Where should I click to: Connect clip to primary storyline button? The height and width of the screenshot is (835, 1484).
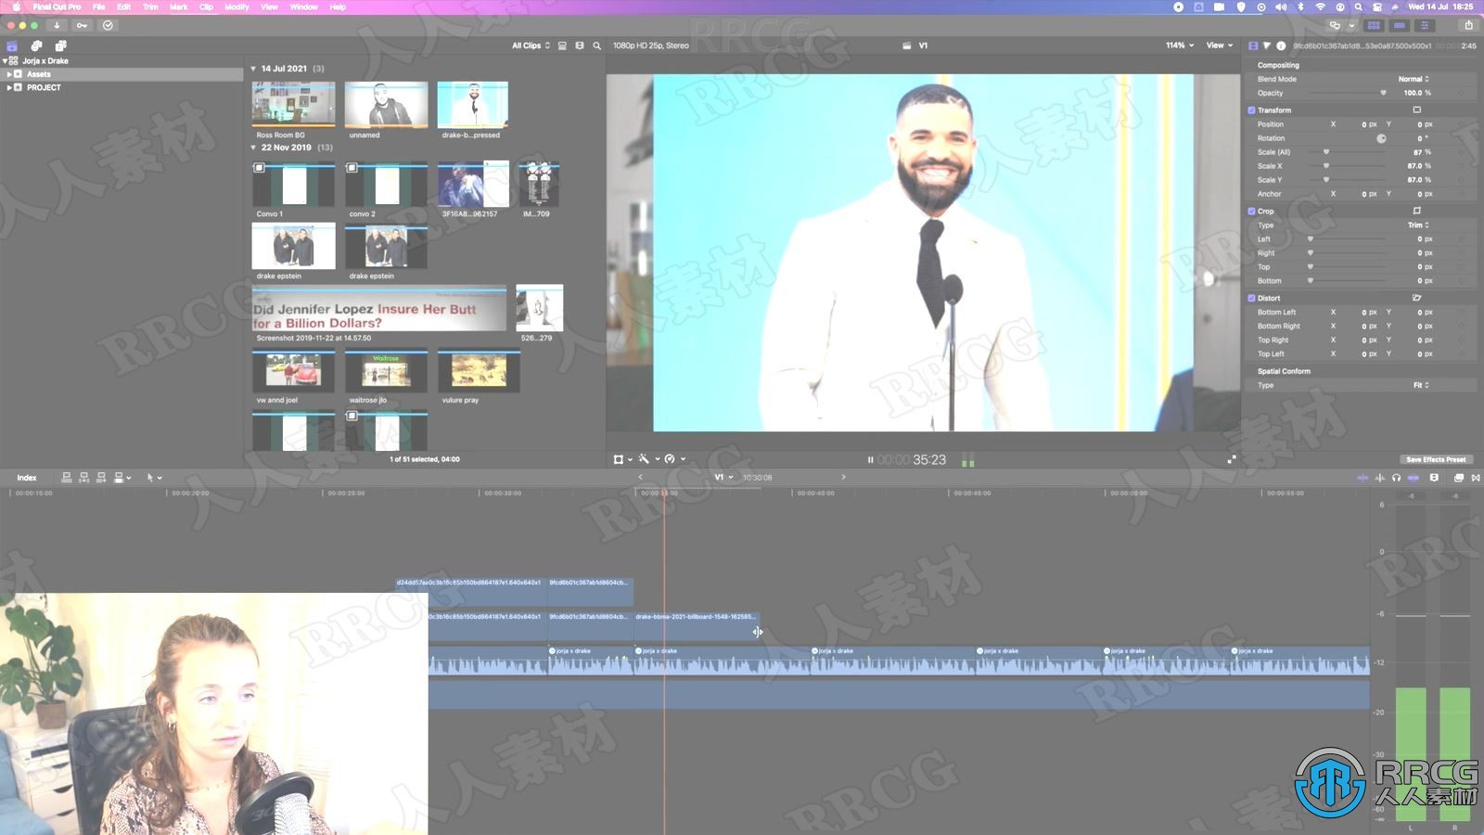(67, 478)
